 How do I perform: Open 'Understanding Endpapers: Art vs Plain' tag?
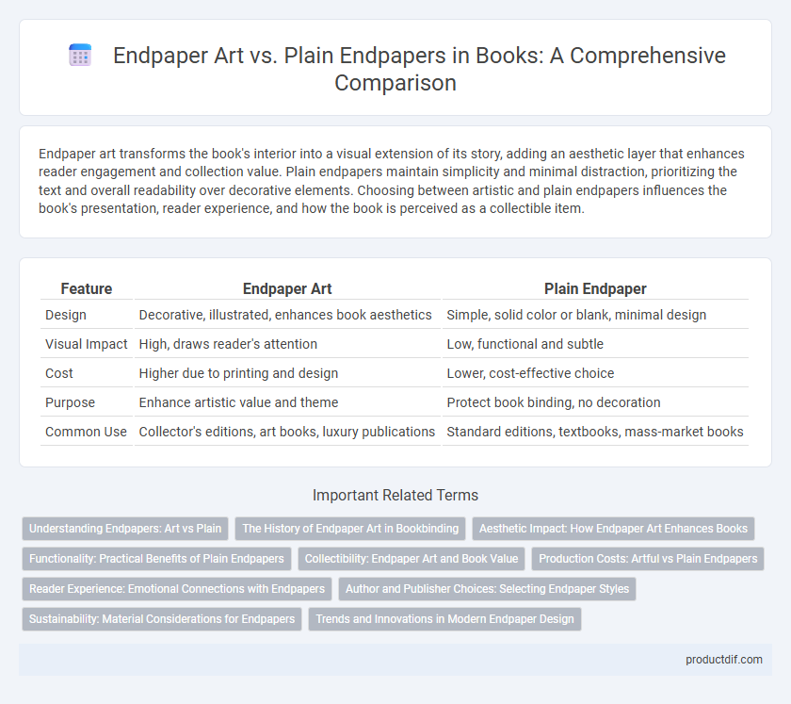(x=125, y=529)
